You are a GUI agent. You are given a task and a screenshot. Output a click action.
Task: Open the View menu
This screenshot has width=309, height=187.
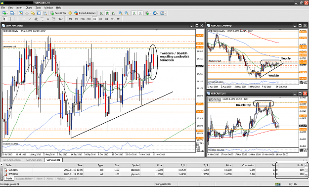tap(10, 8)
